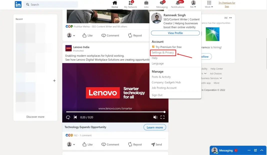Send the Lenovo India post
The image size is (267, 155).
coord(156,145)
